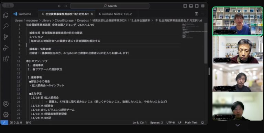Image resolution: width=264 pixels, height=133 pixels.
Task: Close the 社会貢献事業推進部会.11月定例.txt tab
Action: coord(92,14)
